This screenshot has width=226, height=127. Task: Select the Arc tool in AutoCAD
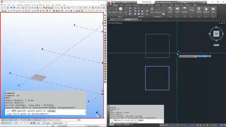point(126,10)
